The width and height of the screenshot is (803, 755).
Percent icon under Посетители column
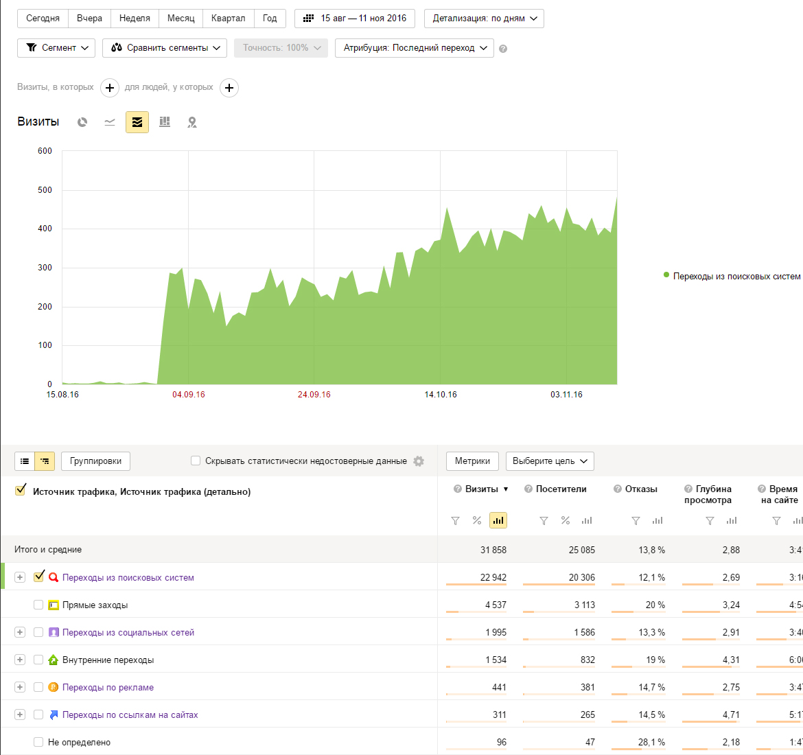tap(566, 520)
